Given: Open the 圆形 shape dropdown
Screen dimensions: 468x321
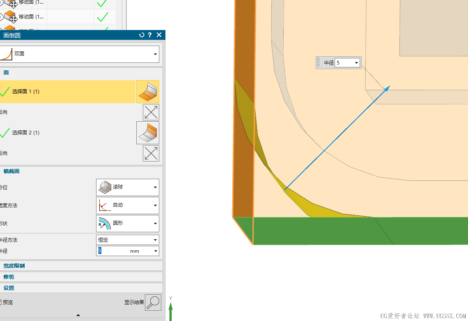Looking at the screenshot, I should (x=127, y=224).
